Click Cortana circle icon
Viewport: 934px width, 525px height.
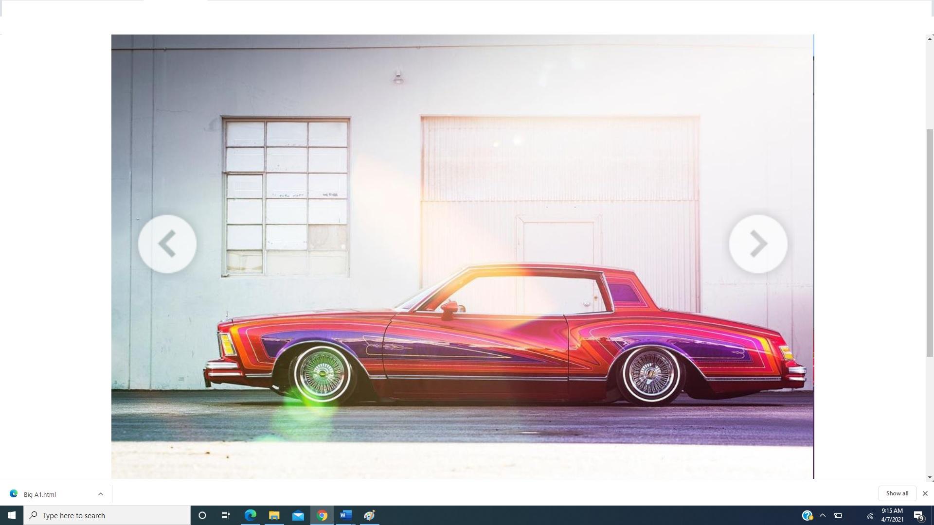pyautogui.click(x=202, y=515)
